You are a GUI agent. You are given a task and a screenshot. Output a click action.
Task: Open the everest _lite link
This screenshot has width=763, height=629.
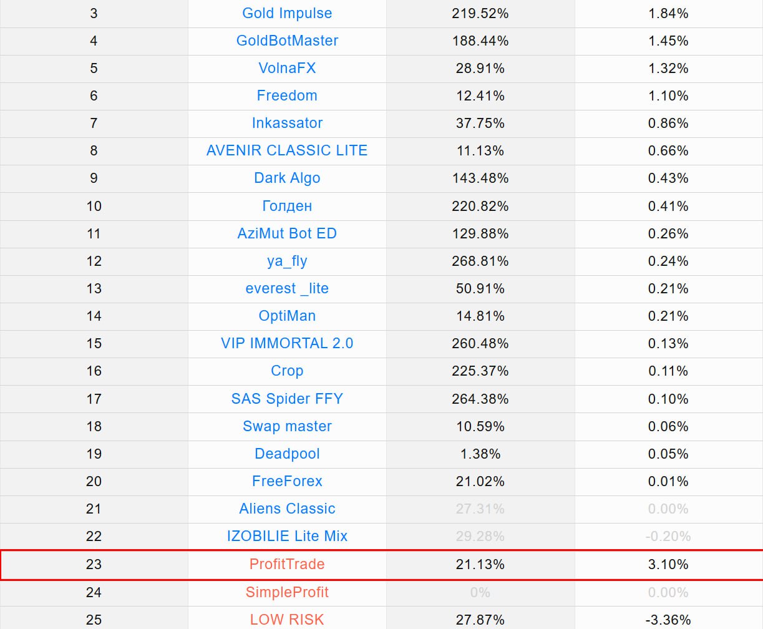click(x=287, y=288)
